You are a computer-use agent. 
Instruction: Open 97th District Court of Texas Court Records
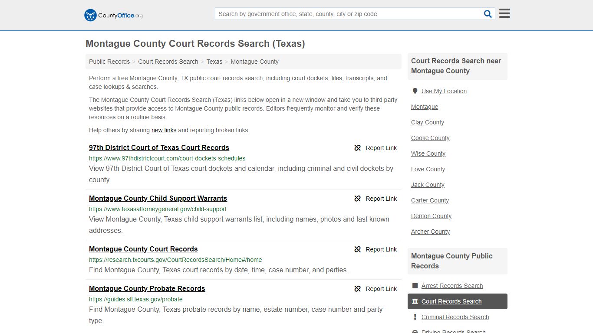tap(159, 147)
